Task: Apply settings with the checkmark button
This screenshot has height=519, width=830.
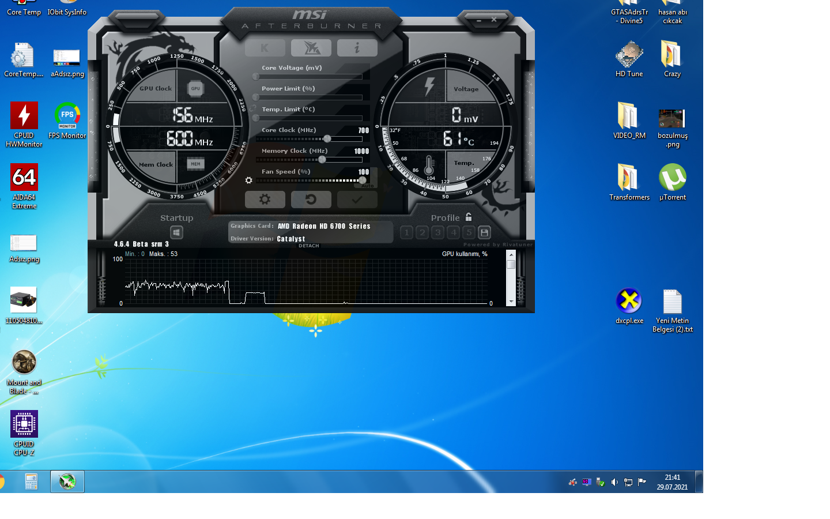Action: click(357, 200)
